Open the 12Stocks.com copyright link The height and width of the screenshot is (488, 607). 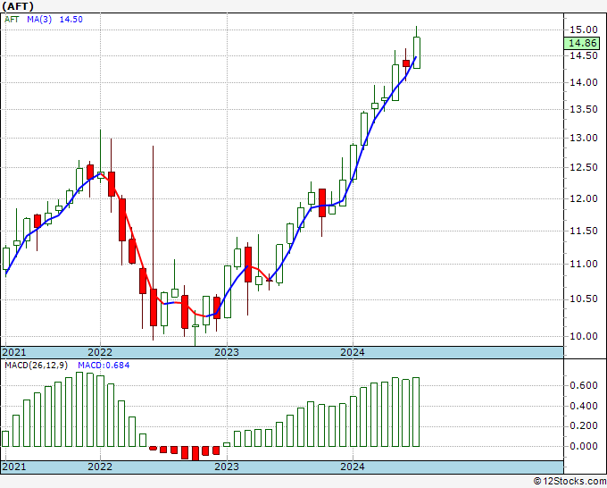[570, 482]
